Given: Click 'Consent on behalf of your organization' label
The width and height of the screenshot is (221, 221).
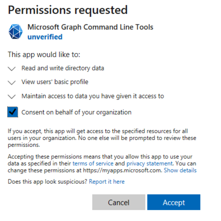Looking at the screenshot, I should click(x=76, y=112).
